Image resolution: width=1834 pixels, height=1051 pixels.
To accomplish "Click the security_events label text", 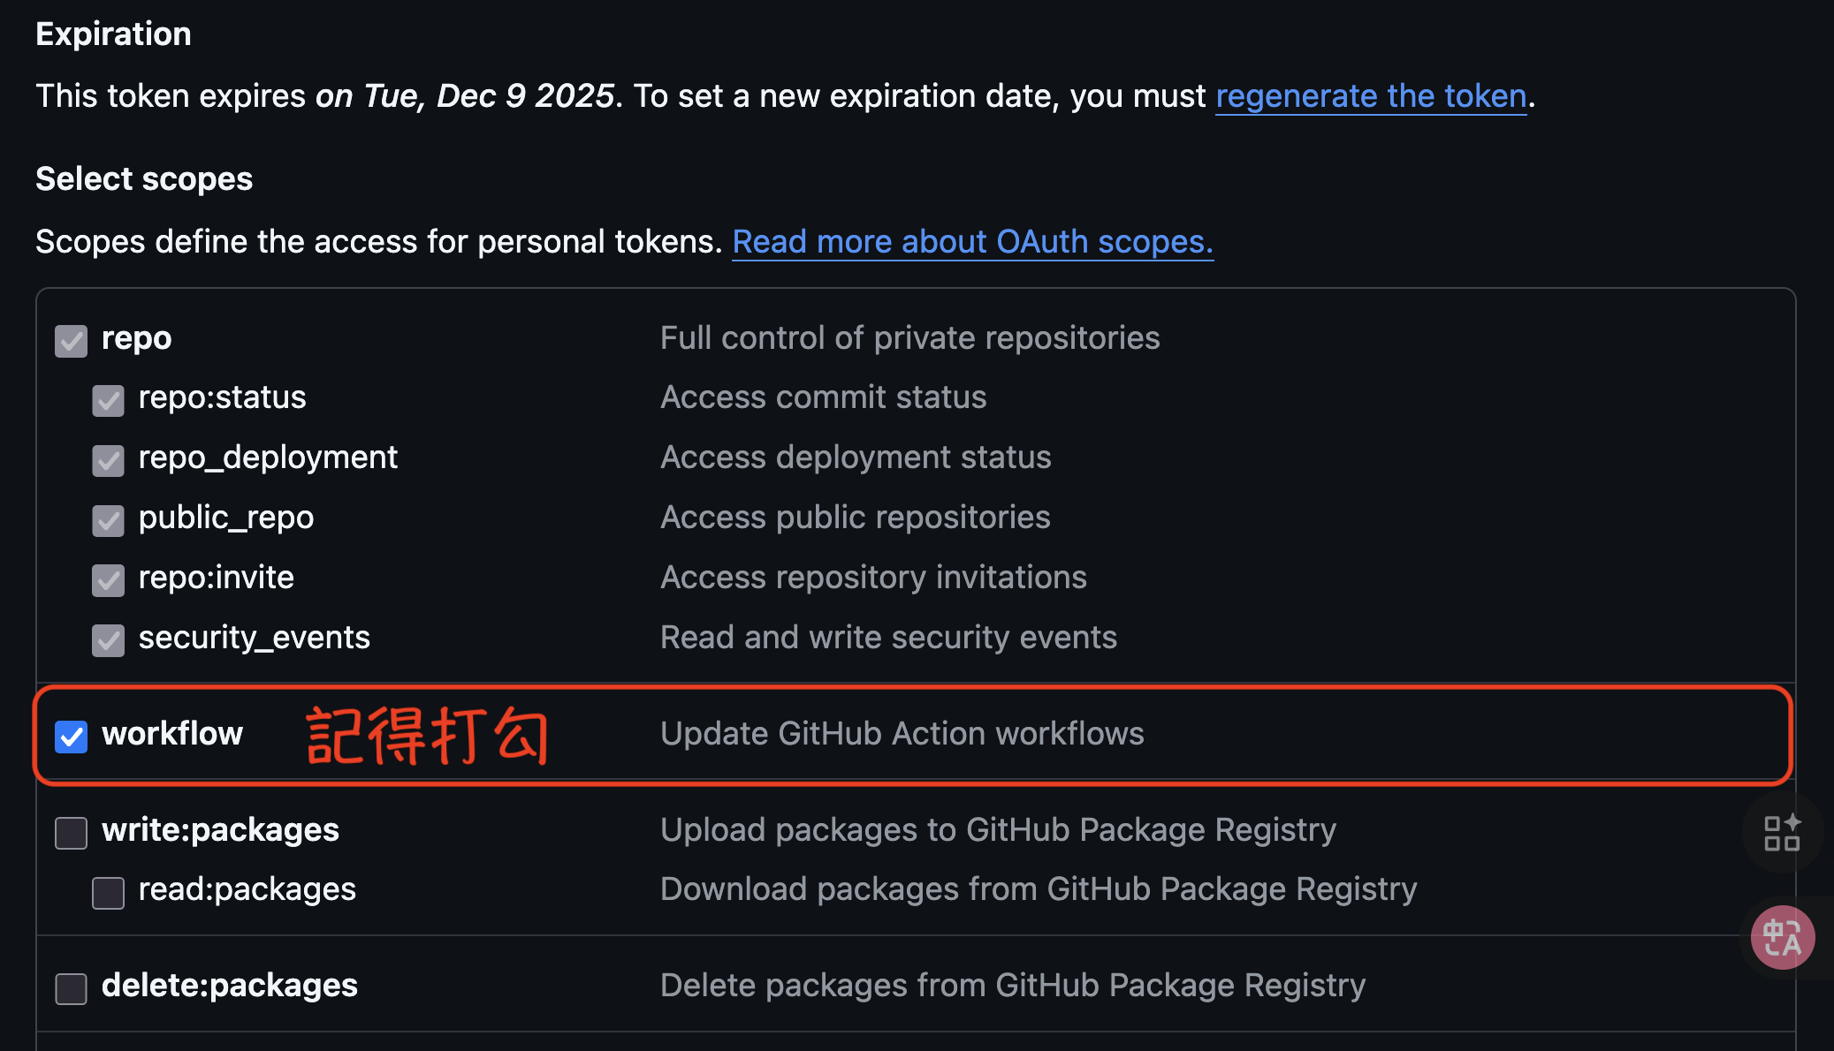I will tap(254, 637).
